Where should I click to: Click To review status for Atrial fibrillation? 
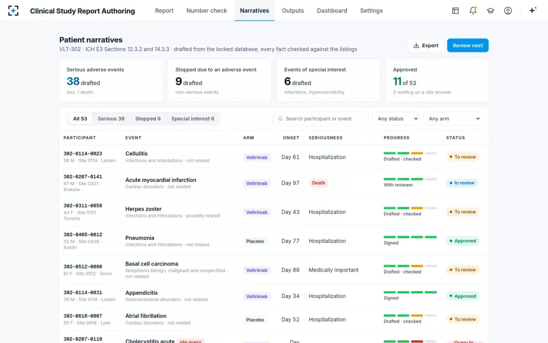tap(462, 319)
